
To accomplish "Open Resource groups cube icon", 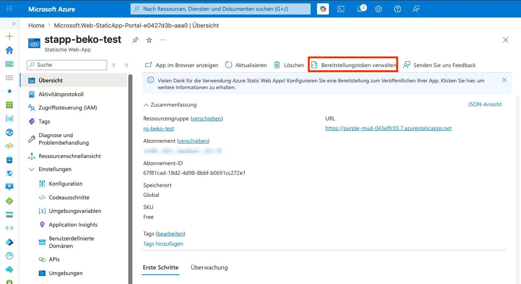I will coord(10,119).
